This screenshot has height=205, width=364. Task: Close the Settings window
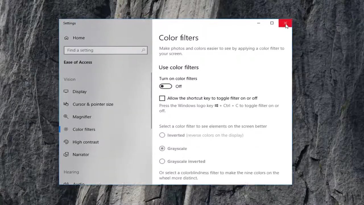(x=285, y=23)
